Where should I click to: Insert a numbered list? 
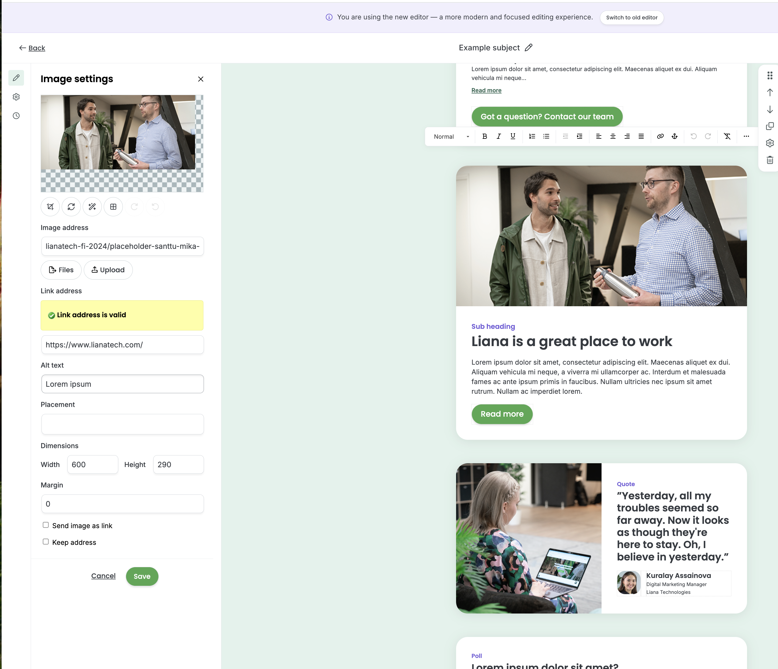pyautogui.click(x=532, y=137)
